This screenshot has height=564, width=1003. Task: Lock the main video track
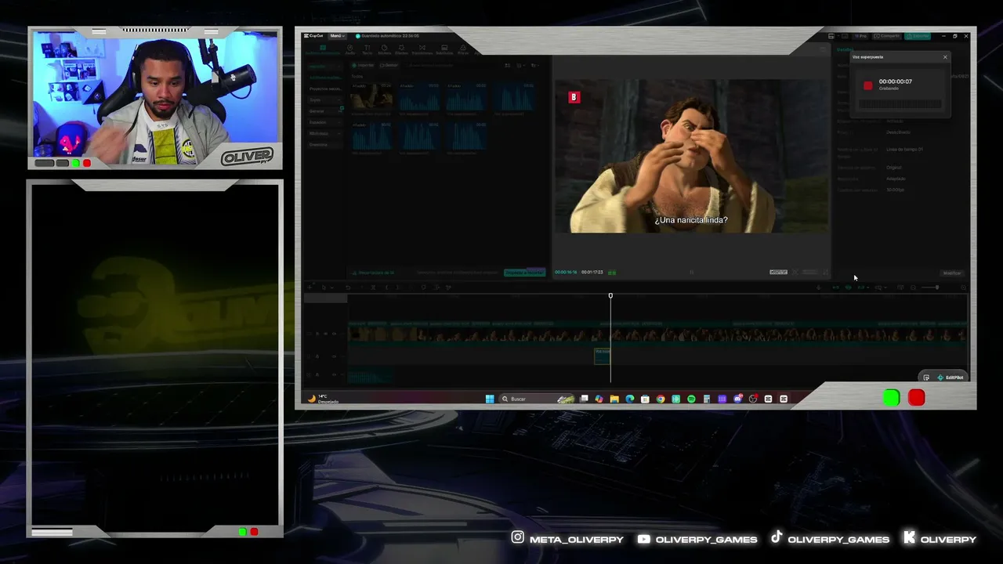click(x=319, y=334)
